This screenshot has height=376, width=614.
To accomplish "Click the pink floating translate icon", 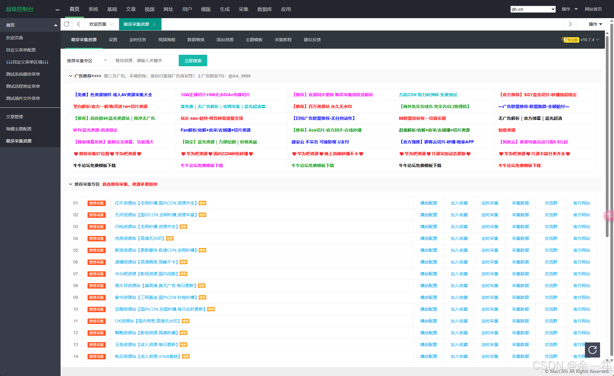I will pyautogui.click(x=609, y=215).
